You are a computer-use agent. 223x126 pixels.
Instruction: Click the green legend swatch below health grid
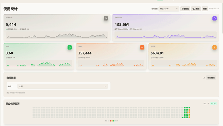tap(114, 121)
